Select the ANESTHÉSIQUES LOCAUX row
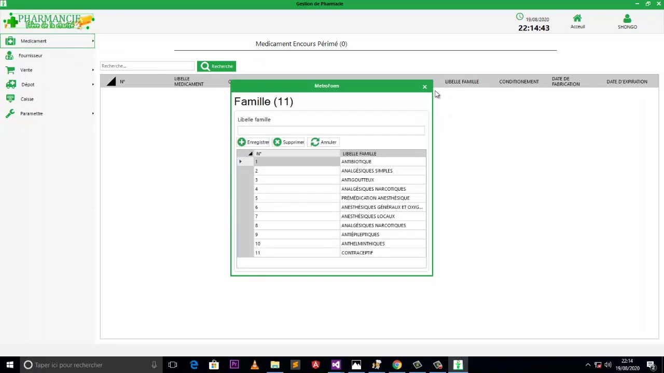 [x=331, y=216]
